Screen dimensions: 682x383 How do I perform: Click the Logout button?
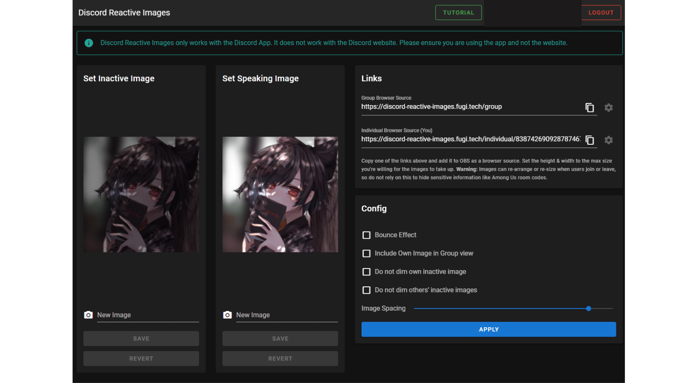pos(601,12)
